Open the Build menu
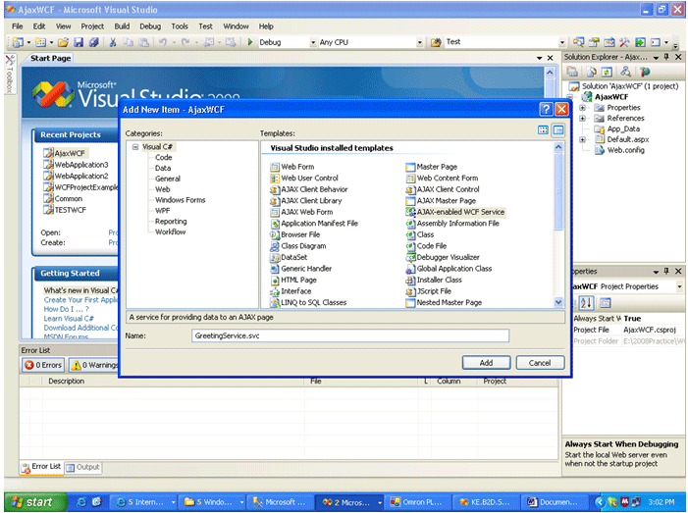 (x=122, y=26)
